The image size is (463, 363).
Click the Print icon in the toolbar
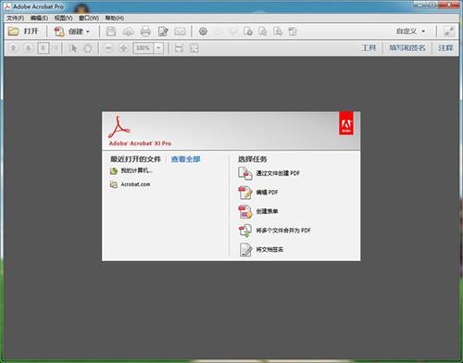pos(145,31)
